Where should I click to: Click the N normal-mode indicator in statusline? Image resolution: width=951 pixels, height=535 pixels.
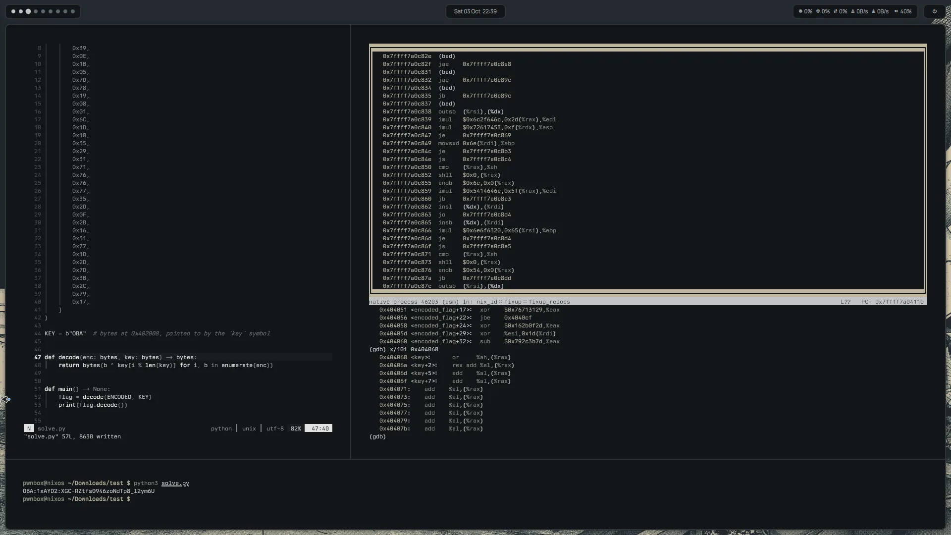pos(29,428)
